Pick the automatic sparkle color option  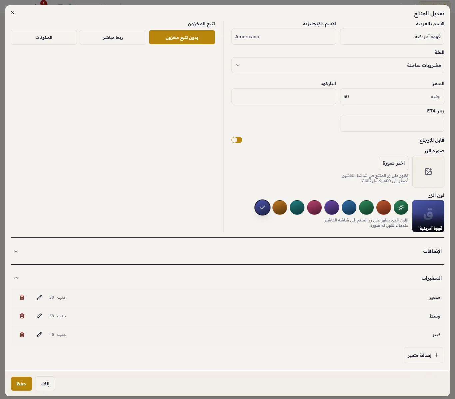[x=401, y=207]
